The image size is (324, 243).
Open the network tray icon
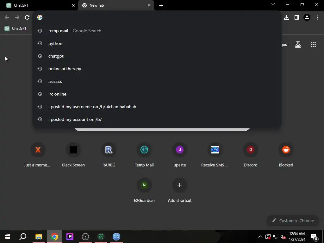click(276, 237)
